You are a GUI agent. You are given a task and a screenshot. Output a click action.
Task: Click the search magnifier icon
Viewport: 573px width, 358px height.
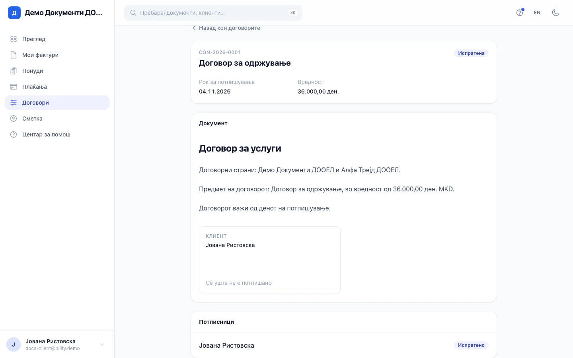point(133,13)
